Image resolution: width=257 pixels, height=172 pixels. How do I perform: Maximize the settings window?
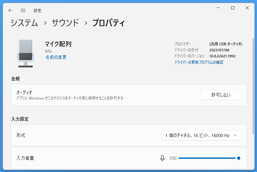(x=233, y=8)
